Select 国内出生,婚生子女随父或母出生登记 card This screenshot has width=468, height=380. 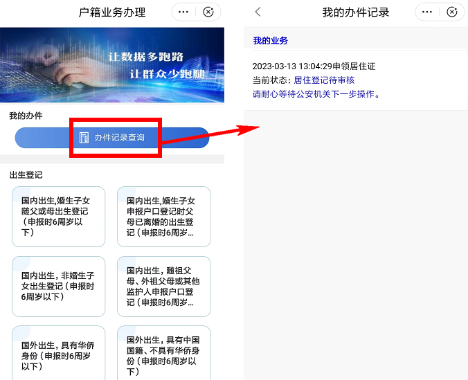58,217
